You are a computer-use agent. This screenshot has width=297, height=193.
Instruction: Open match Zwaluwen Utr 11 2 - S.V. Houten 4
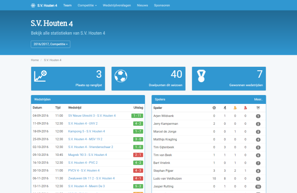click(91, 178)
